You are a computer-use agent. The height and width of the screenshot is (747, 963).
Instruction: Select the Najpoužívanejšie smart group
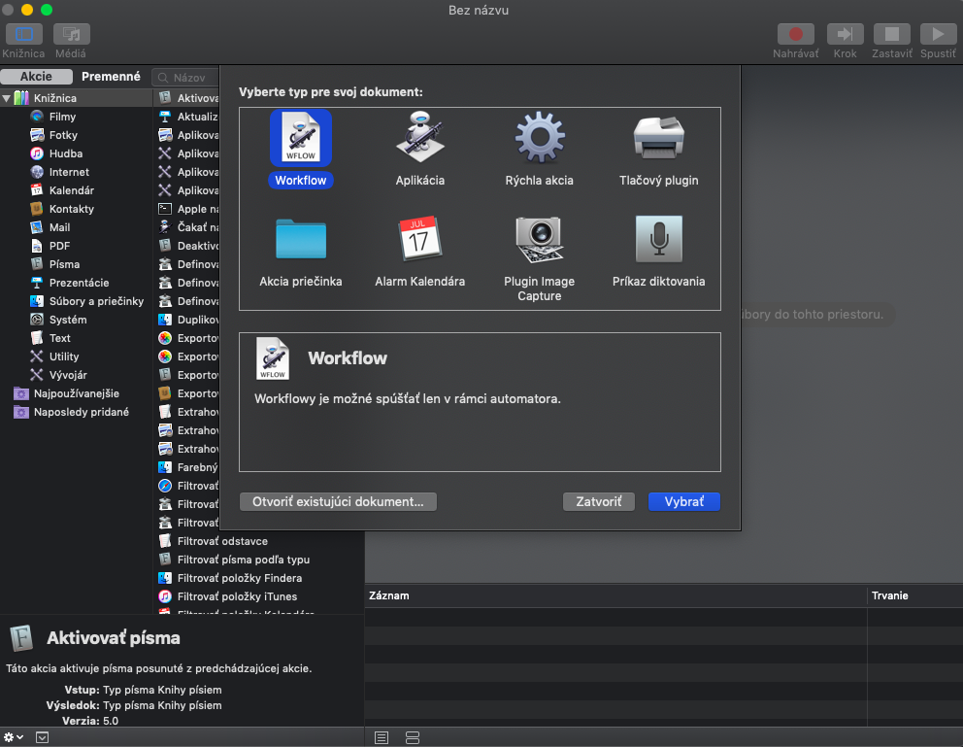[76, 393]
